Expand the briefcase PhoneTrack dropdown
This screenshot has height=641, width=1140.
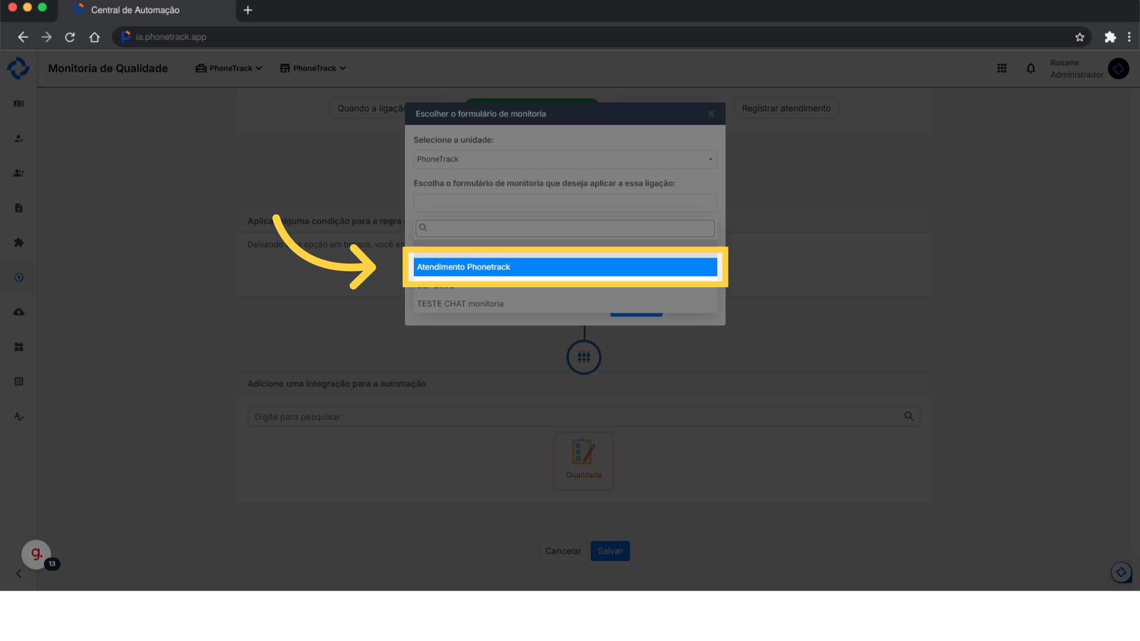coord(229,68)
